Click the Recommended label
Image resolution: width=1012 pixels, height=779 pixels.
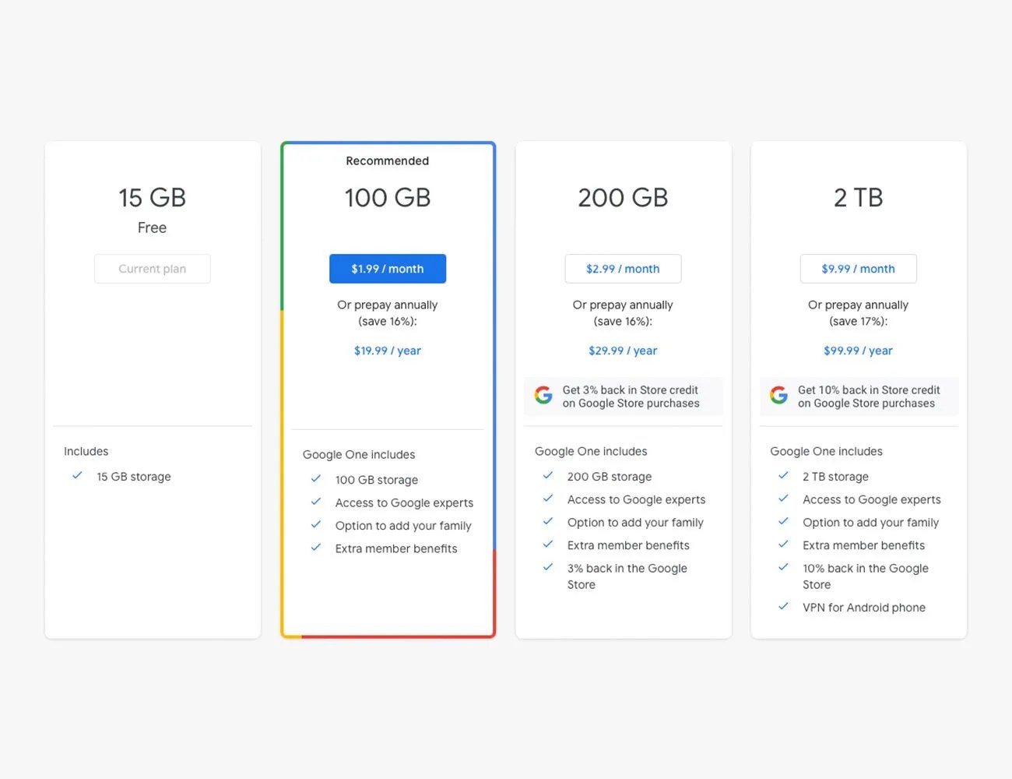click(388, 160)
